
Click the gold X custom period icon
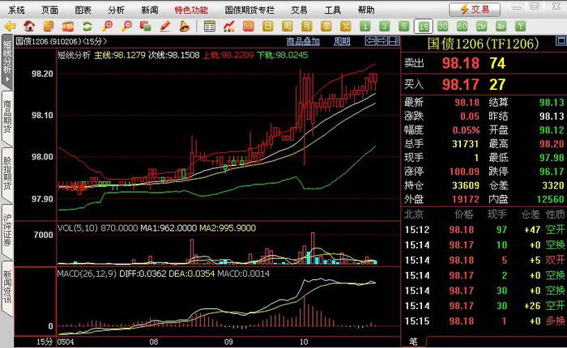(346, 27)
